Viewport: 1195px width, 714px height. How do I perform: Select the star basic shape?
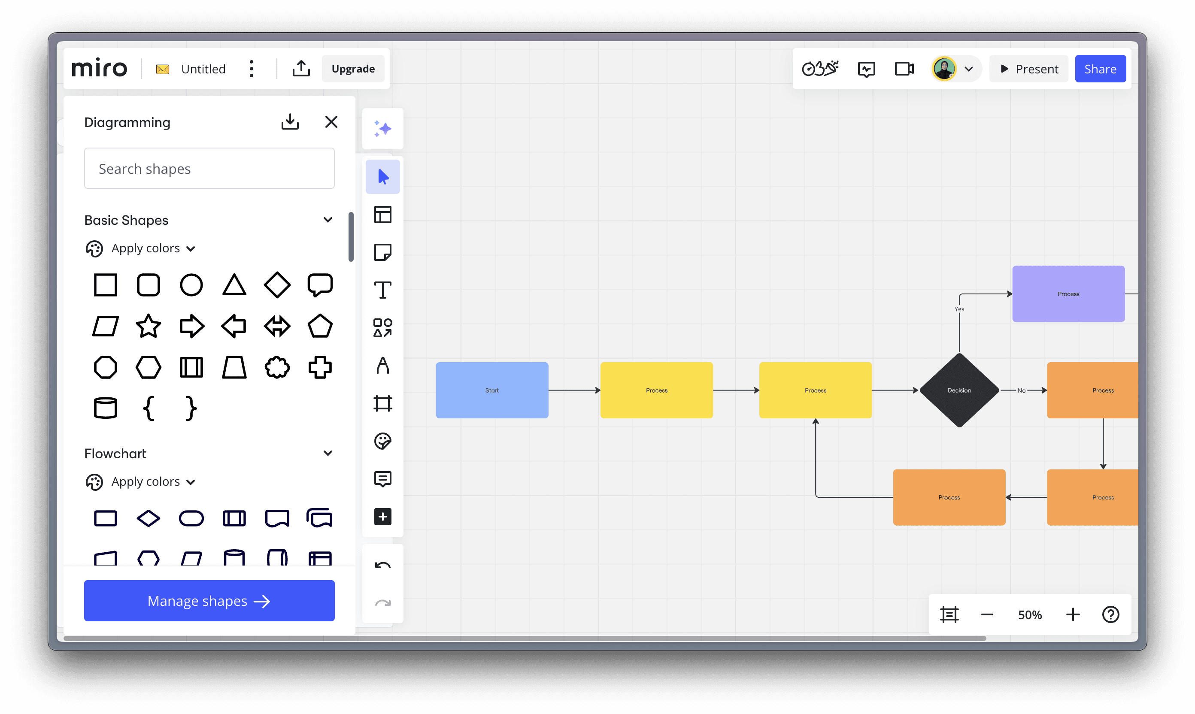[x=148, y=326]
